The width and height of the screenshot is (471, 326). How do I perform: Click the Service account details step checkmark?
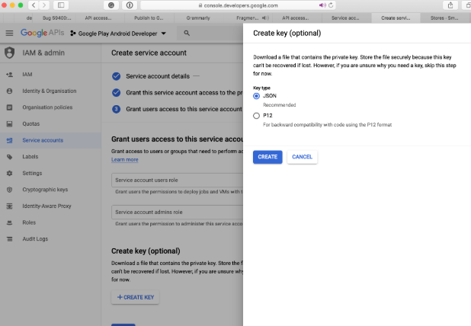117,76
